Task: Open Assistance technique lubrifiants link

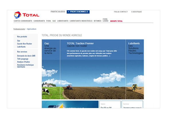Action: coord(25,66)
